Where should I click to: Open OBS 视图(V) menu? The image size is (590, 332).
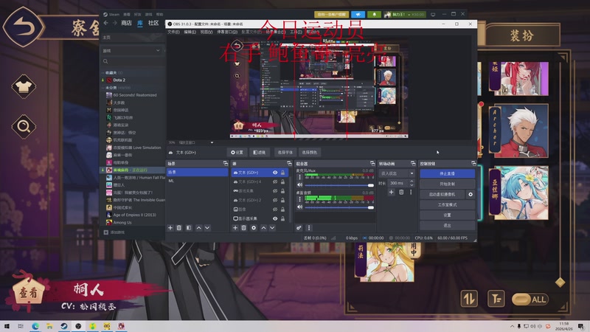pos(206,32)
